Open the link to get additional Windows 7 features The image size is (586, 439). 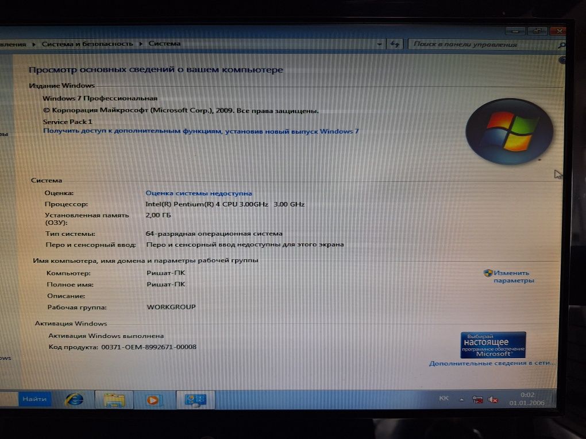[x=201, y=131]
